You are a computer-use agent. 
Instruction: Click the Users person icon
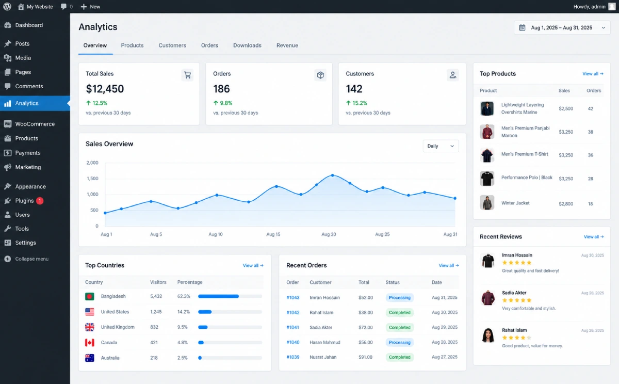coord(7,215)
